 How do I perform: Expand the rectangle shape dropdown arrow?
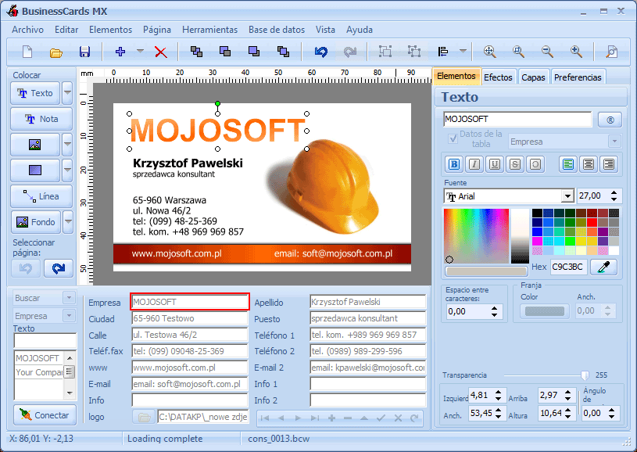pyautogui.click(x=67, y=170)
